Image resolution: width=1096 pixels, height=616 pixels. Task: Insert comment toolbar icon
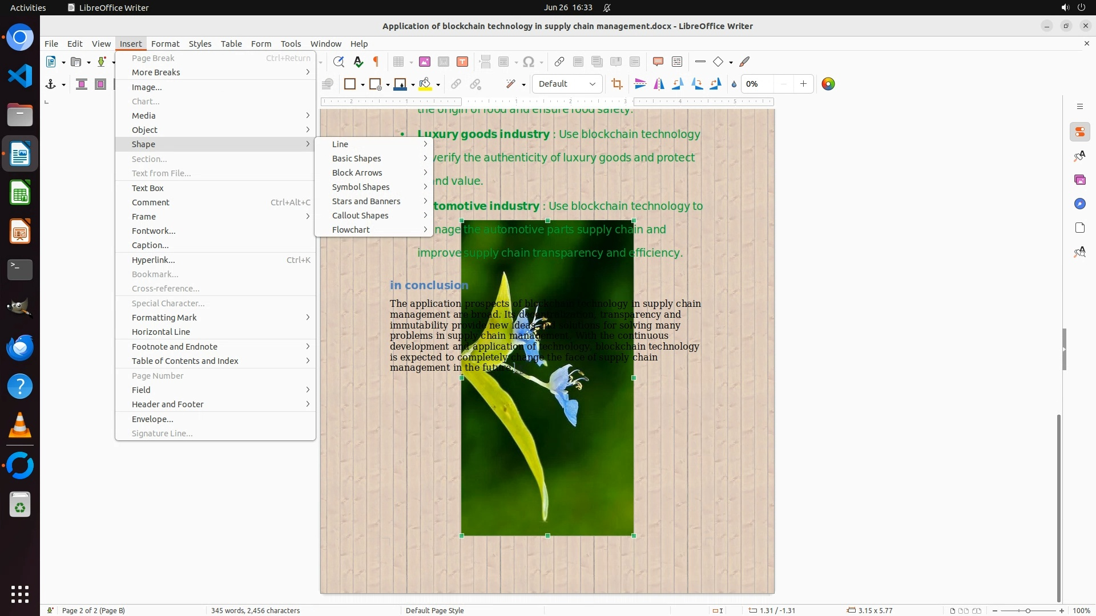tap(658, 62)
